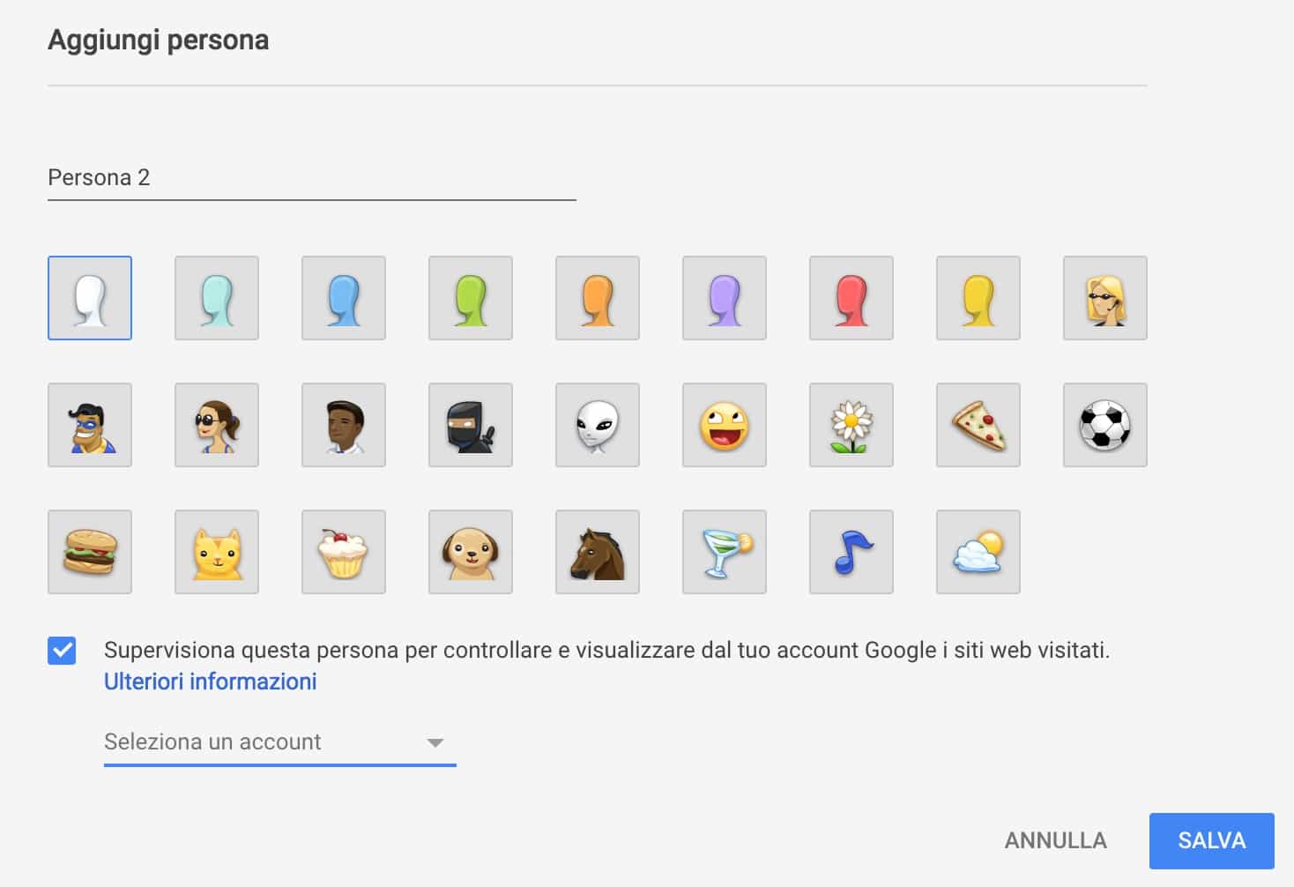Choose the red silhouette avatar
The height and width of the screenshot is (887, 1294).
[852, 298]
